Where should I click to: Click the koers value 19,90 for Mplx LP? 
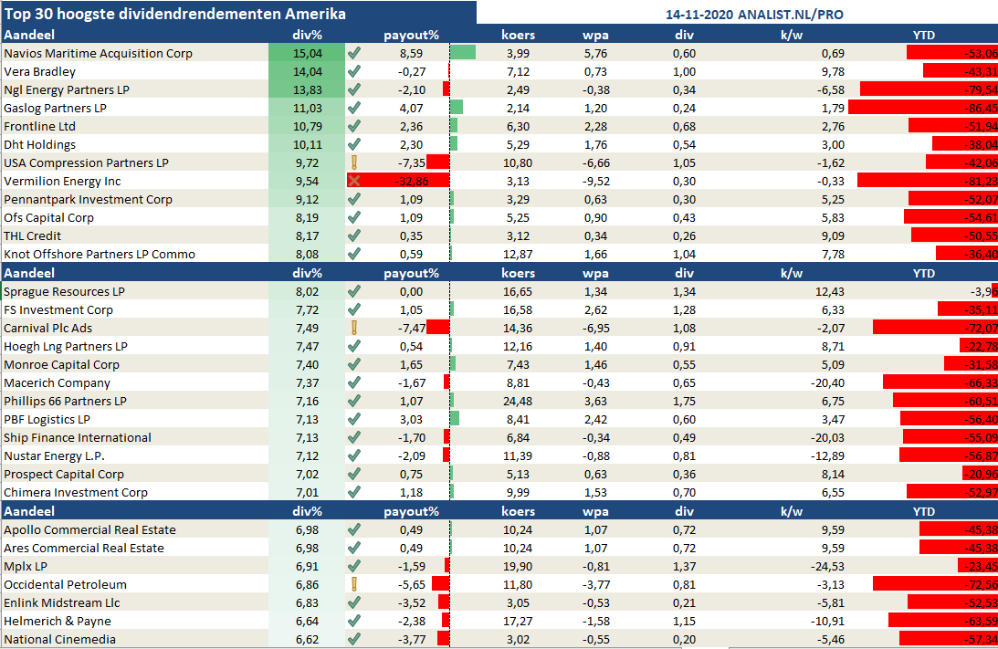point(518,566)
